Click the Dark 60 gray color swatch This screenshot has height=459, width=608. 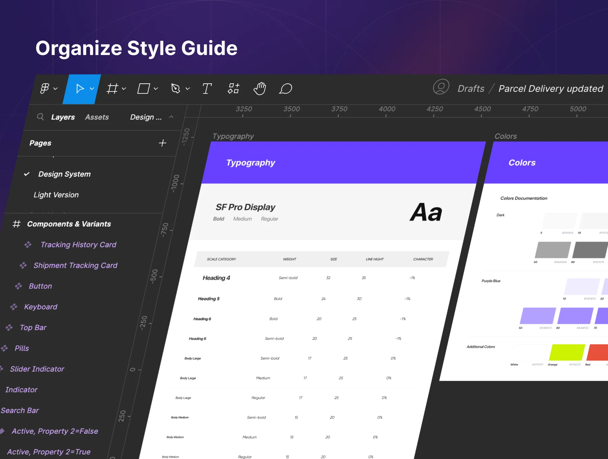point(590,250)
